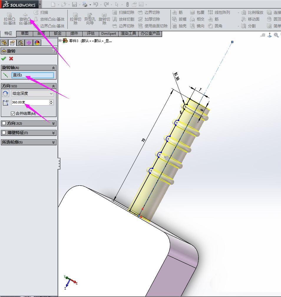Open the 给定深度 revolve type dropdown

point(32,93)
